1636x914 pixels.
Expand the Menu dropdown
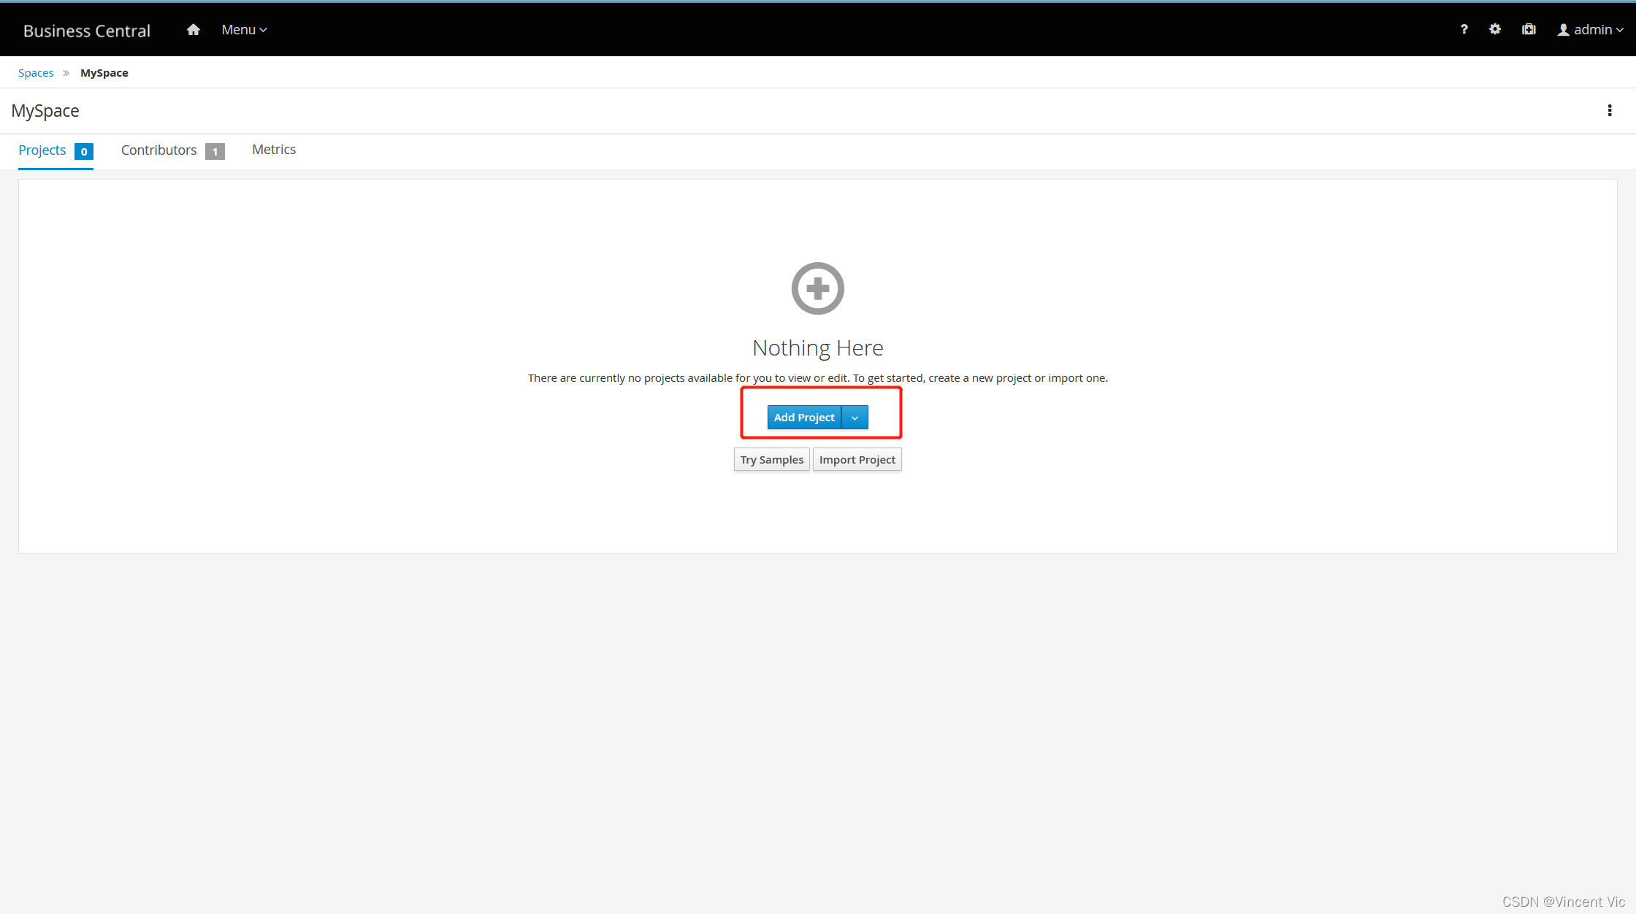[x=244, y=30]
